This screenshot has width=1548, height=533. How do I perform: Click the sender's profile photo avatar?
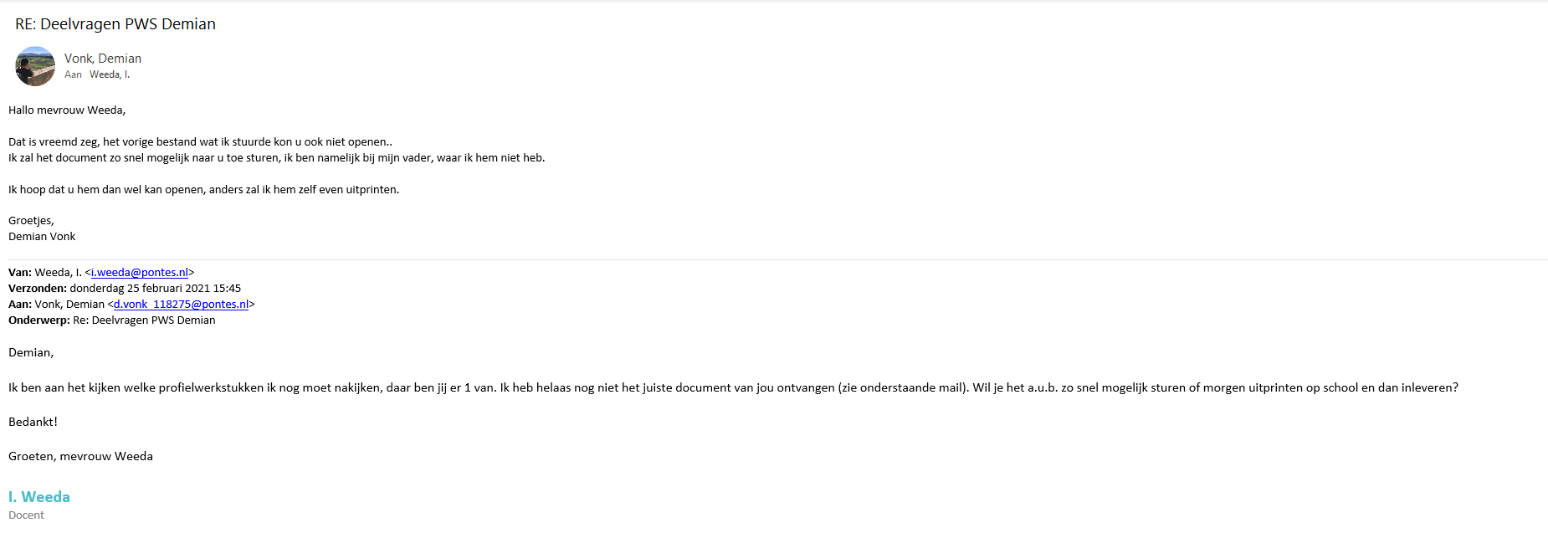tap(35, 66)
